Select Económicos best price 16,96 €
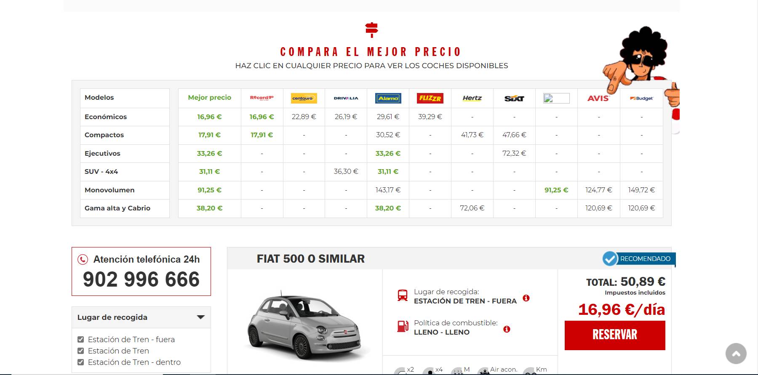Screen dimensions: 758x375 (209, 117)
